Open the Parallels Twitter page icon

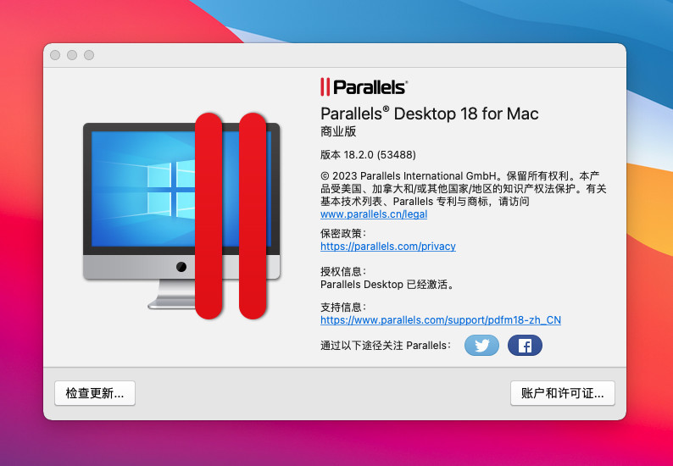481,346
